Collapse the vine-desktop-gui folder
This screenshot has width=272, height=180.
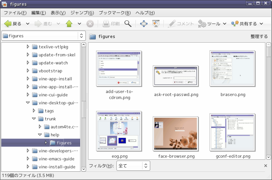click(28, 103)
